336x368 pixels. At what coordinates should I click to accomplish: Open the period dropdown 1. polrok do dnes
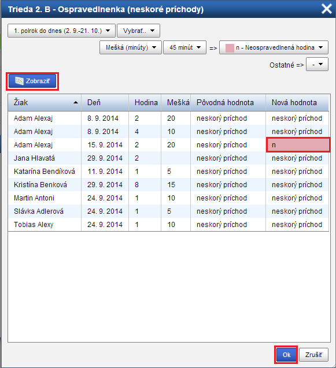61,31
